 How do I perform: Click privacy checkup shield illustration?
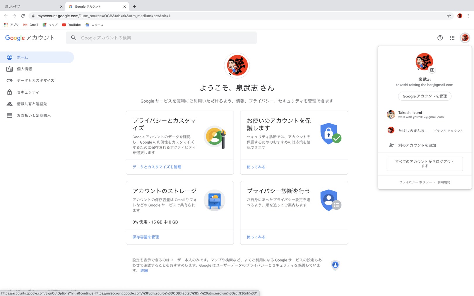pyautogui.click(x=331, y=200)
